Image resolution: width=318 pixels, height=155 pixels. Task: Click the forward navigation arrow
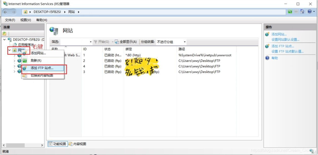pos(13,12)
